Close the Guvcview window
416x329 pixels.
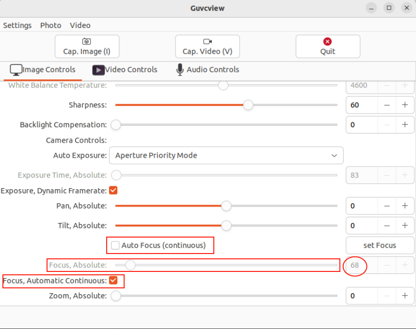(x=406, y=8)
